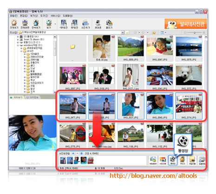Click the 사진추가 add photo icon
This screenshot has width=216, height=194.
85,24
